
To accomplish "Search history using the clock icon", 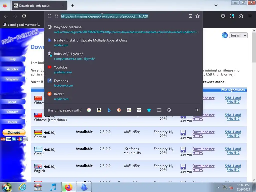I will pos(169,110).
